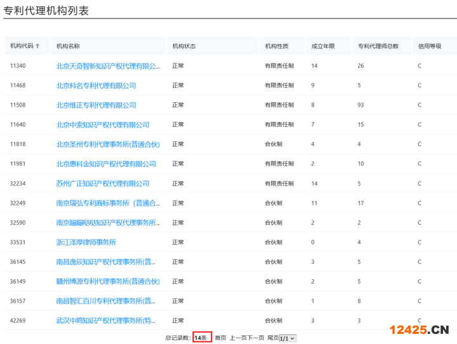Click the 专利代理师总数 column header
Image resolution: width=457 pixels, height=344 pixels.
pyautogui.click(x=378, y=46)
